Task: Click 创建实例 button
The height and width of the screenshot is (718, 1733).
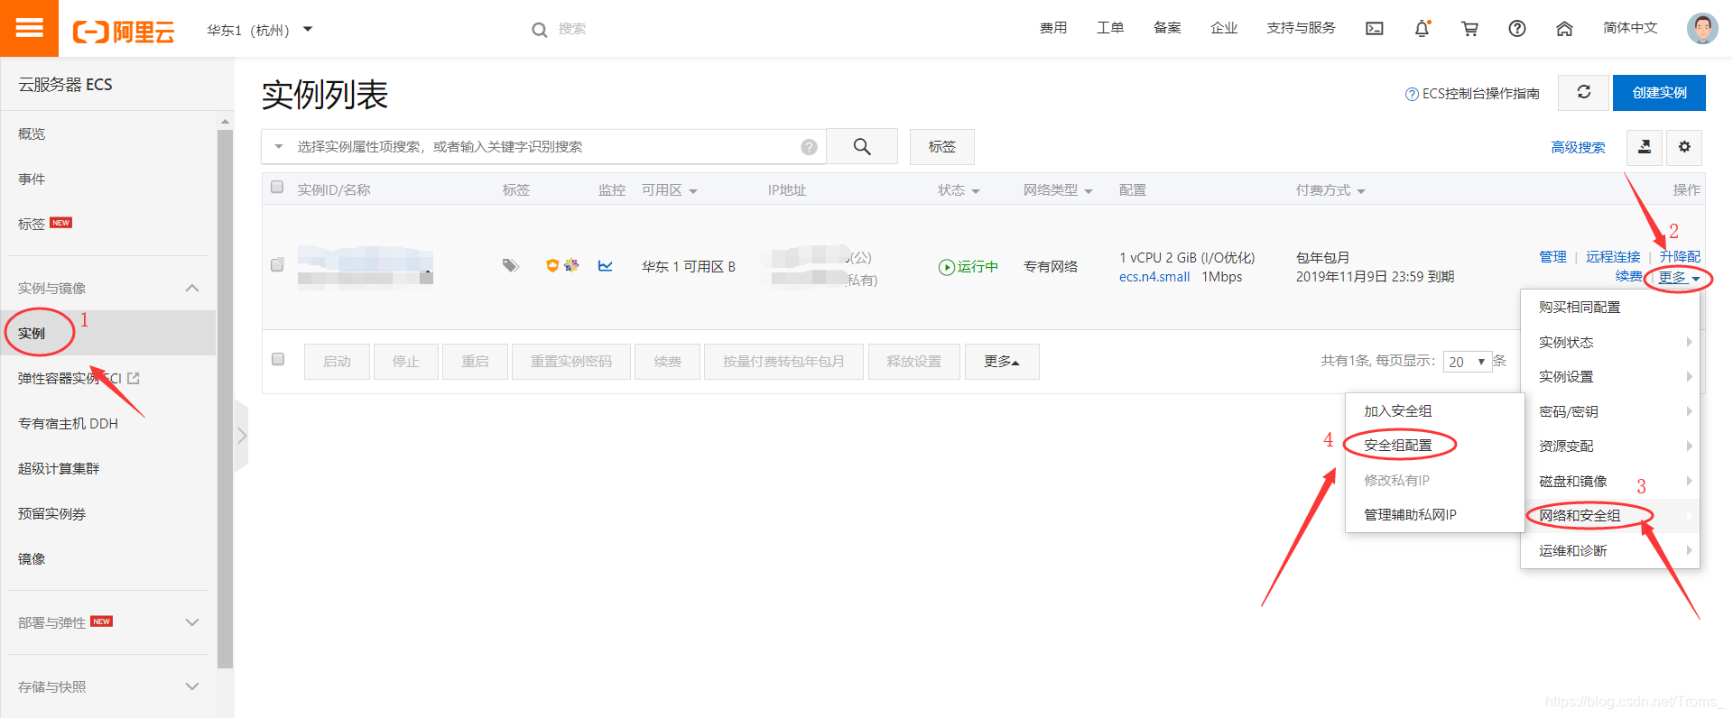Action: tap(1659, 92)
